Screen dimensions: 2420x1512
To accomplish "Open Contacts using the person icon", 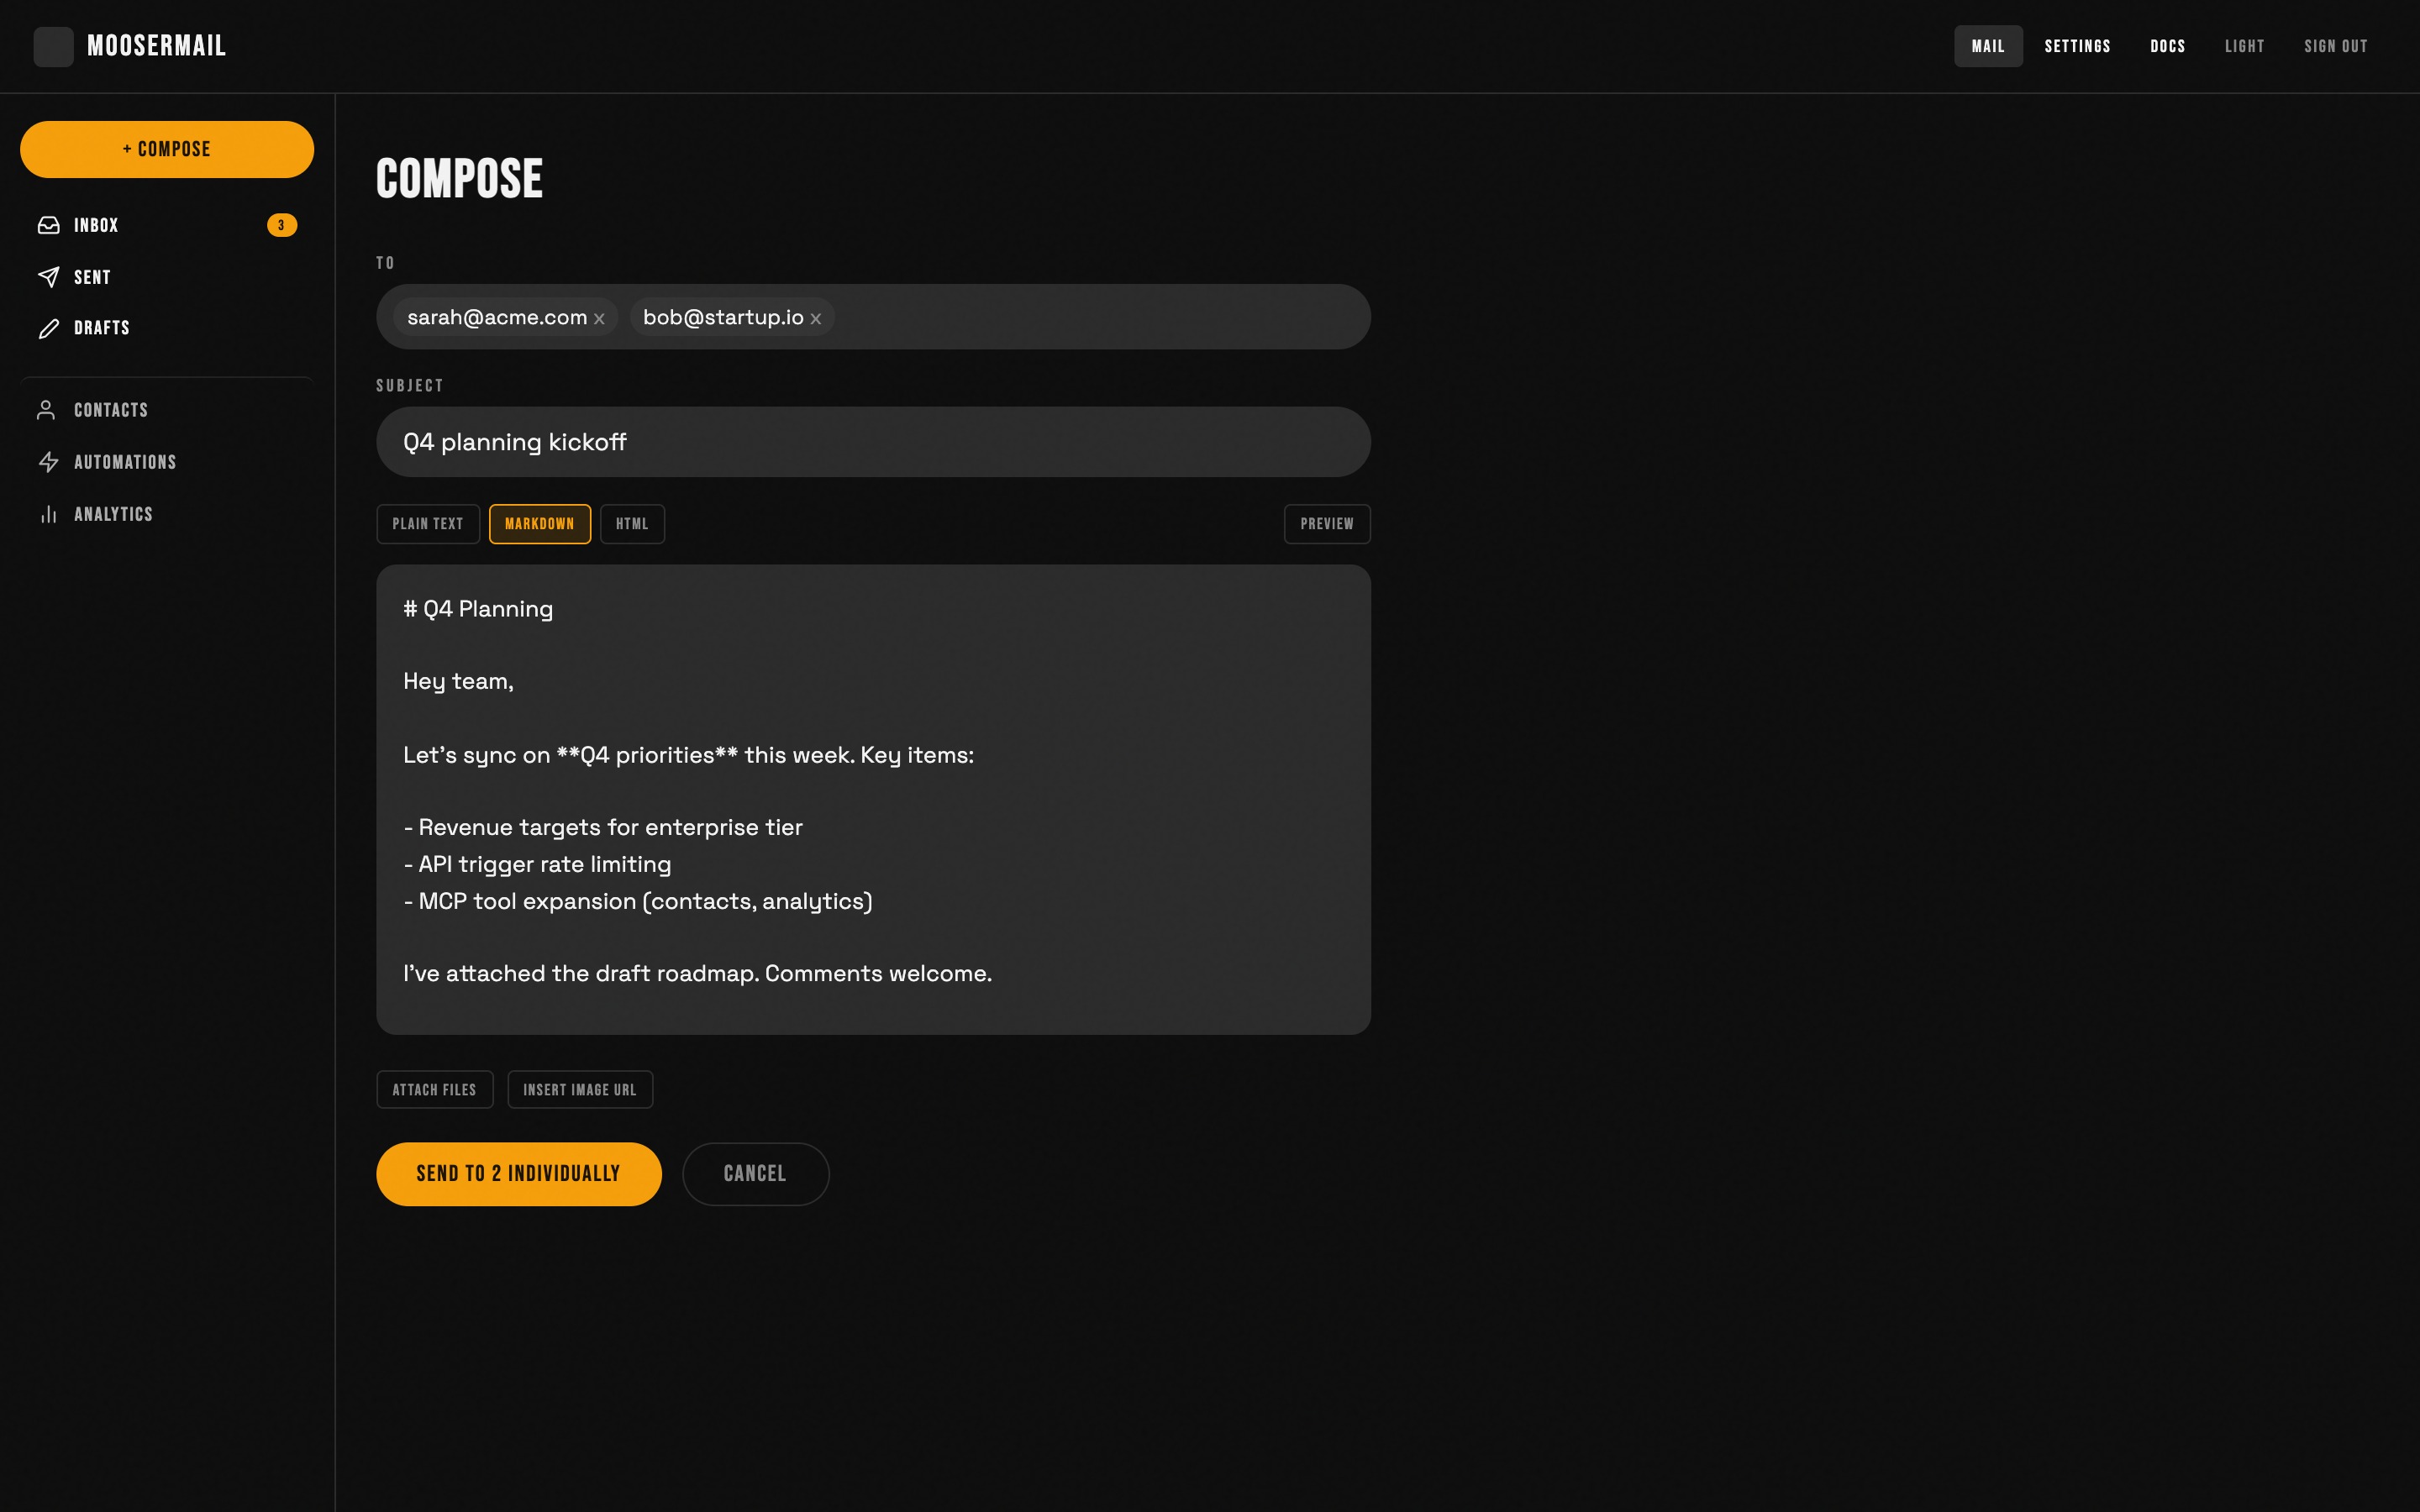I will pyautogui.click(x=47, y=409).
